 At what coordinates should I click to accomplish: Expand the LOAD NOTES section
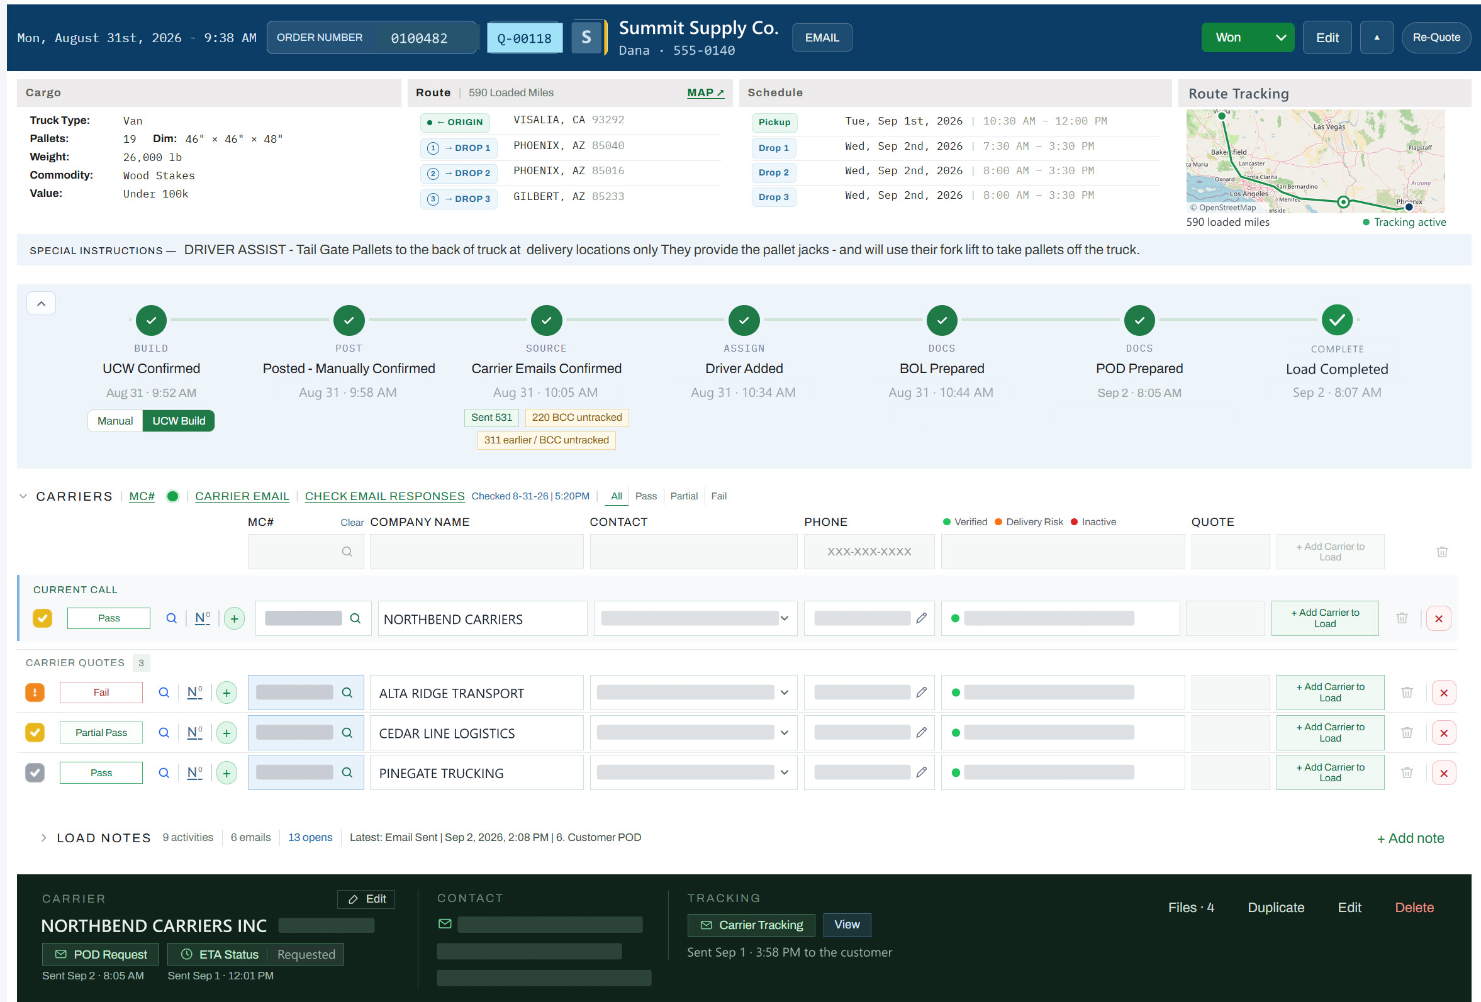pyautogui.click(x=43, y=838)
